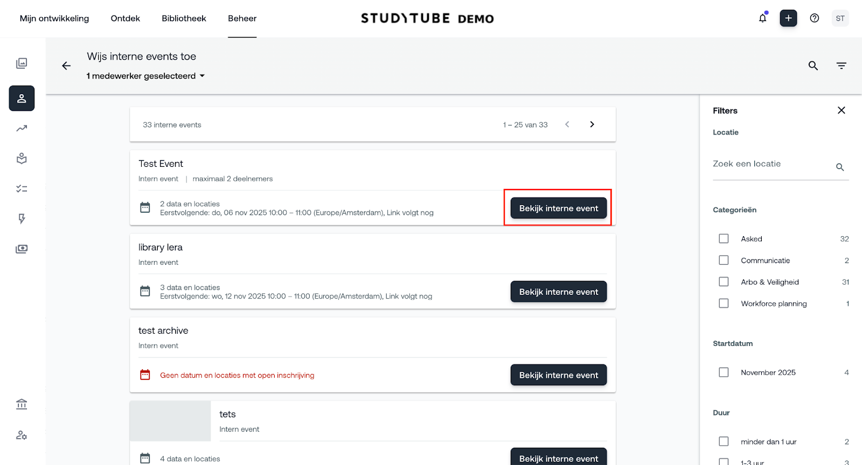Open the ST user profile menu

coord(840,18)
